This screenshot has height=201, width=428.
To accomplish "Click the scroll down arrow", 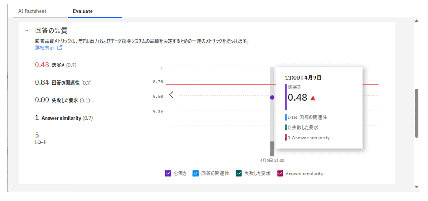I will tap(416, 187).
